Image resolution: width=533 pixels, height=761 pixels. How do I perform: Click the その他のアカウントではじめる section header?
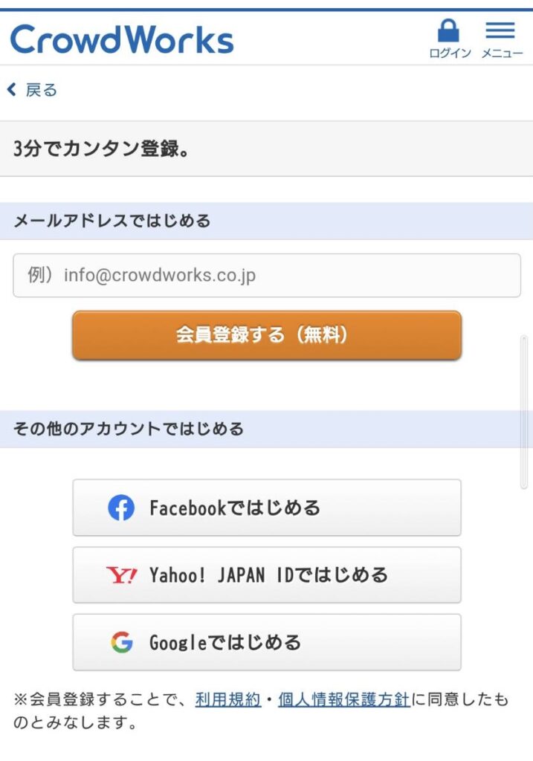(x=129, y=429)
